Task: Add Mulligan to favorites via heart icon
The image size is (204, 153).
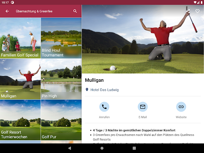Action: [198, 11]
